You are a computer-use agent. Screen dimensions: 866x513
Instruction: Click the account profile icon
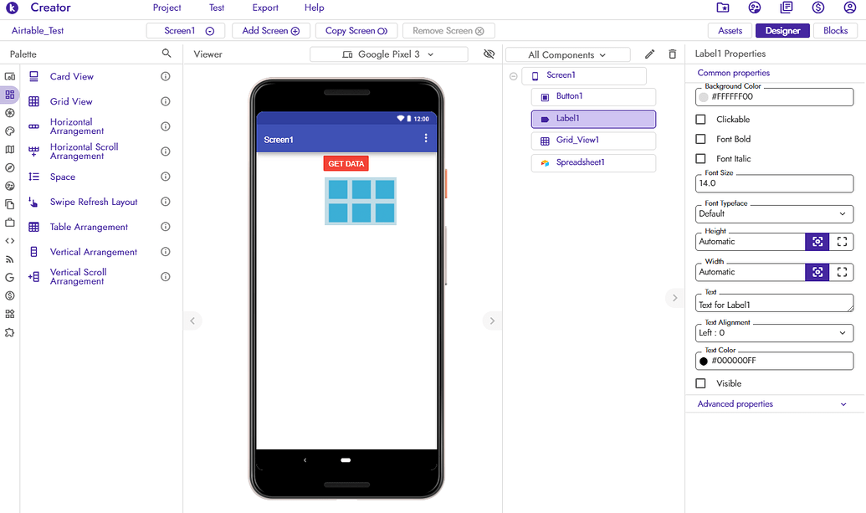point(851,8)
